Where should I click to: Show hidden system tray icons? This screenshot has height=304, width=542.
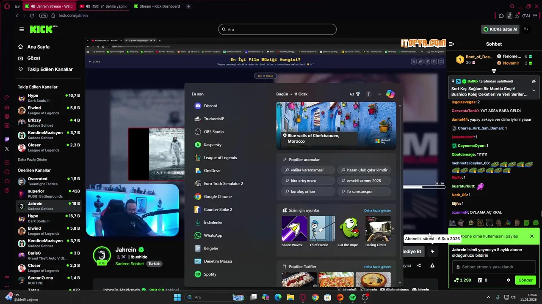(488, 297)
